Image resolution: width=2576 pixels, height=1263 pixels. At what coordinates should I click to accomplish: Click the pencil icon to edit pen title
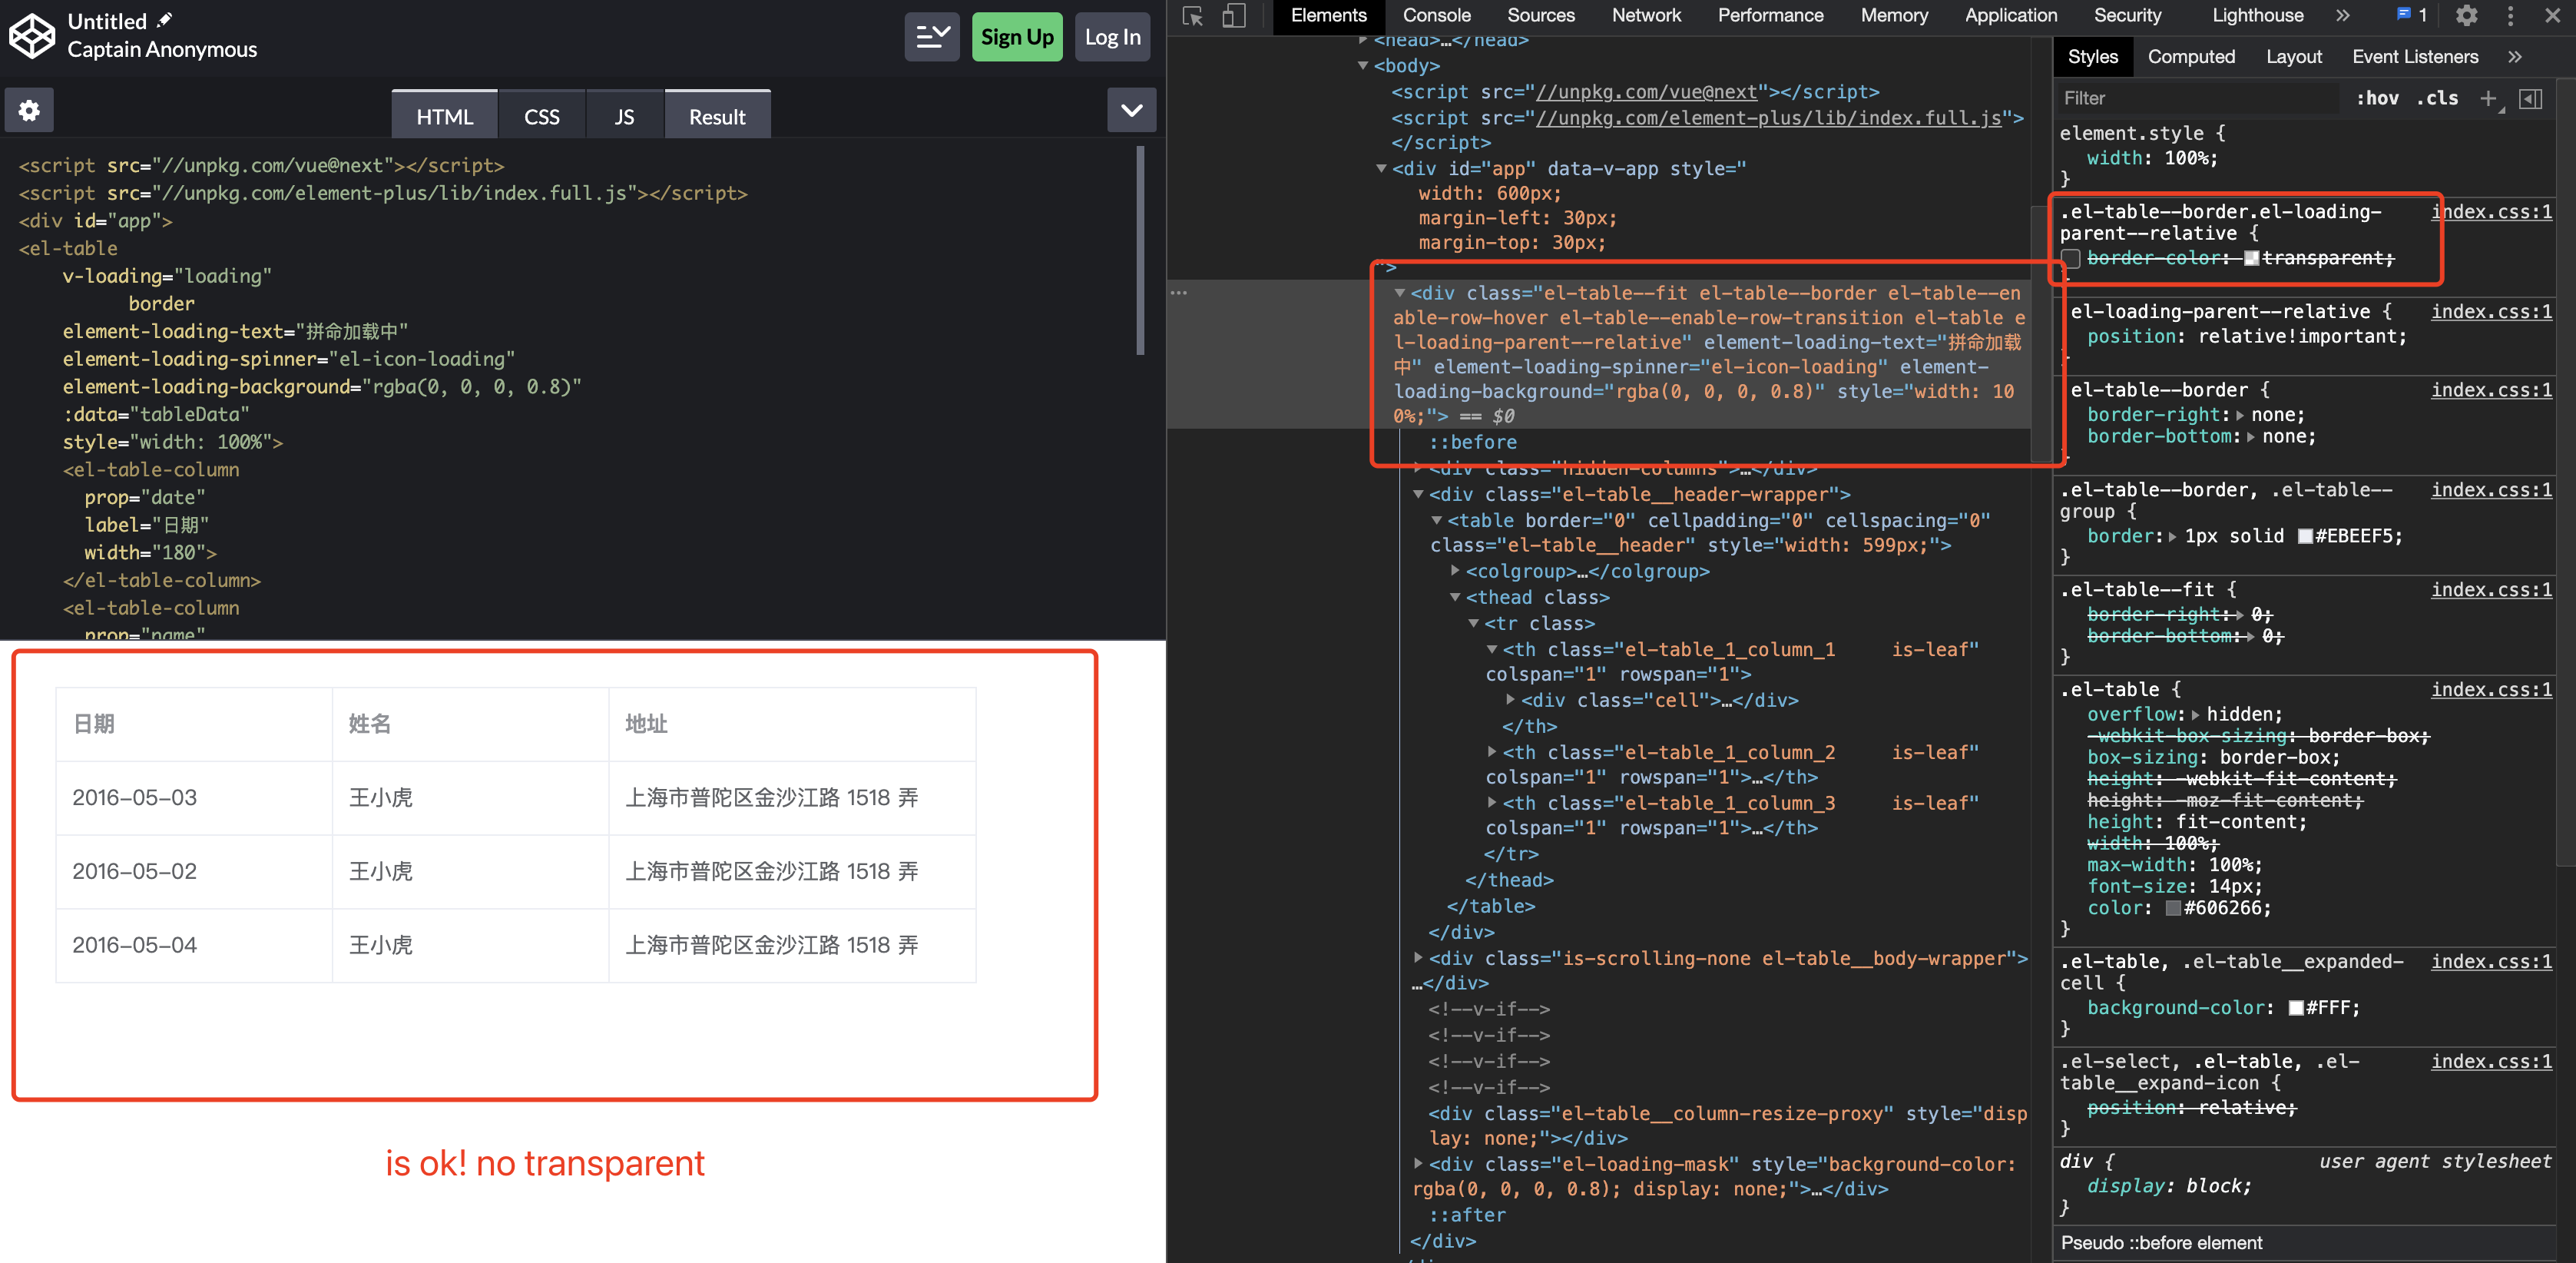pos(165,20)
